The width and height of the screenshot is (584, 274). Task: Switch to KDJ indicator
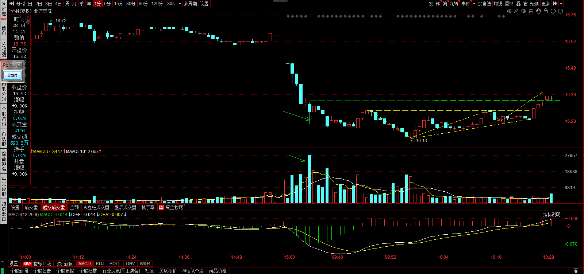tap(100, 263)
